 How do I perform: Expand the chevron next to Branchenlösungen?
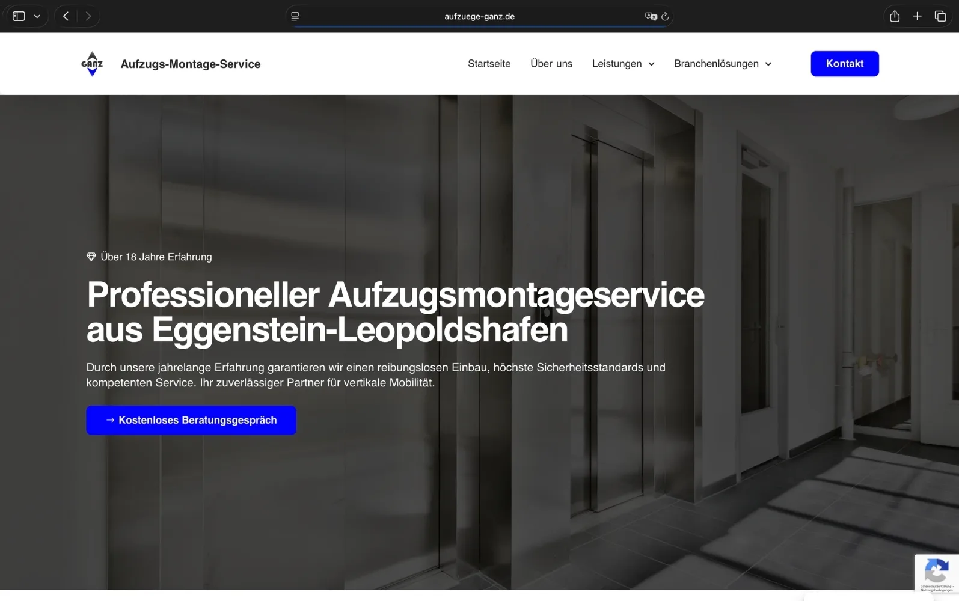[768, 64]
